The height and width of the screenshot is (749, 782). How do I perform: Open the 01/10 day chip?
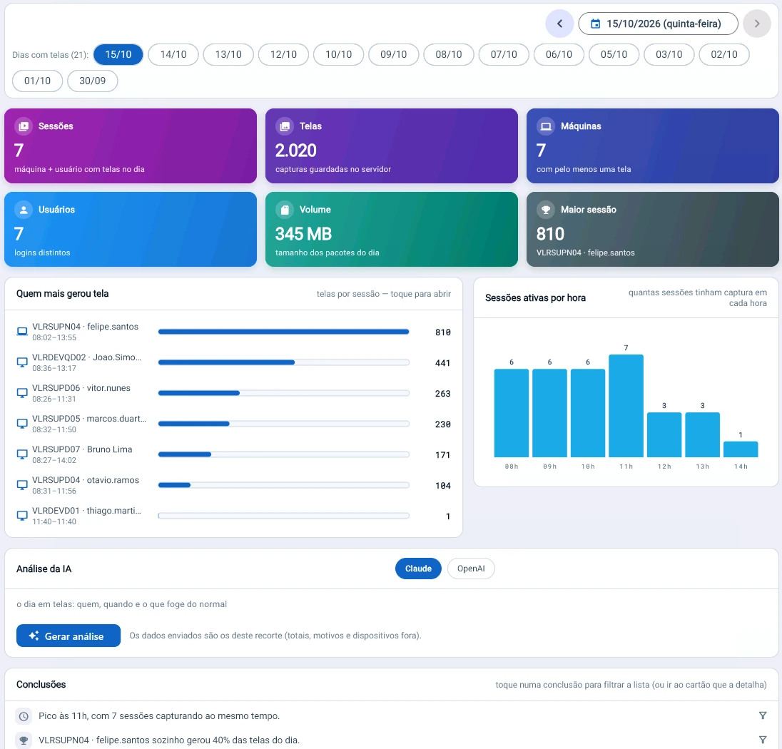37,81
